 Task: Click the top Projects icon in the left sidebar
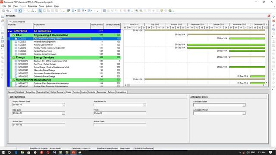click(3, 17)
